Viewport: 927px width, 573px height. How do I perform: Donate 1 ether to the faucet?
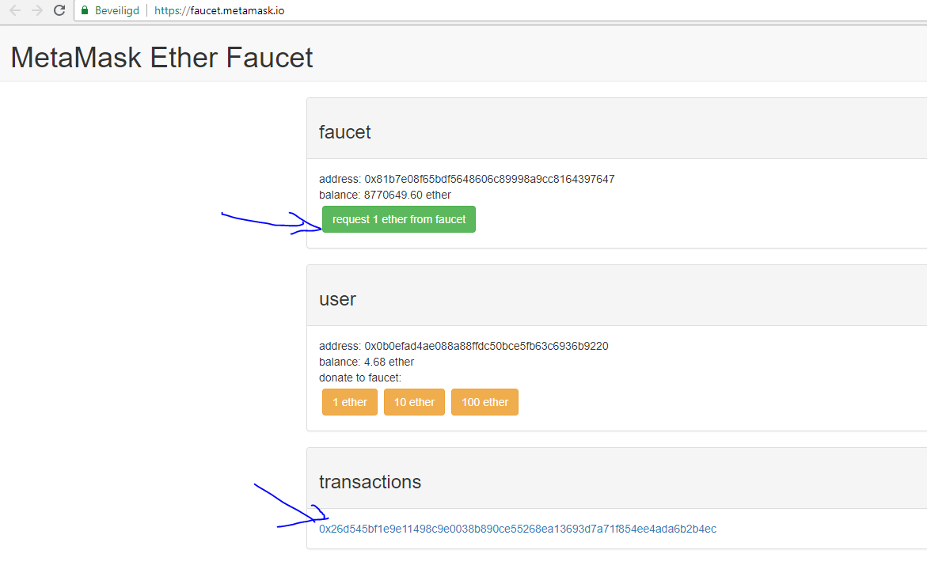349,402
